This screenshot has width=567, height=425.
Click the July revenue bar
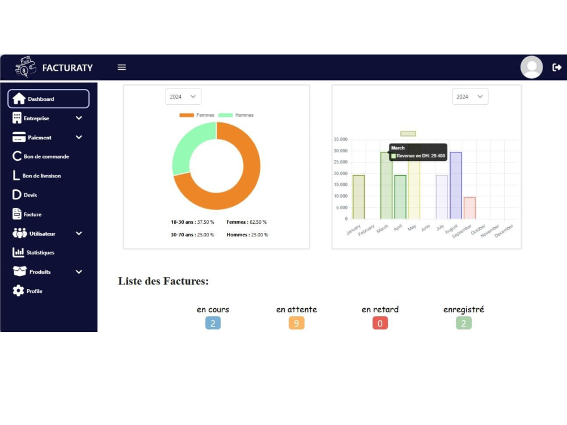tap(442, 197)
